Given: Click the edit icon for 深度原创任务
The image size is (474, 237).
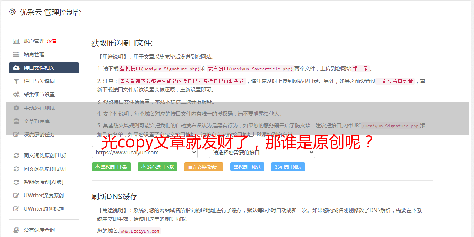Looking at the screenshot, I should coord(16,134).
